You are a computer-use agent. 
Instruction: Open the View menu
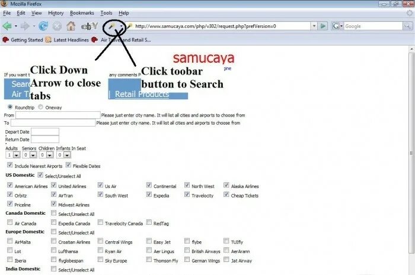37,13
